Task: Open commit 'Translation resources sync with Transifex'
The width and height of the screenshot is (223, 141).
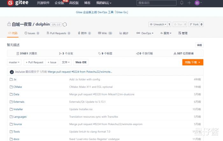Action: [94, 117]
